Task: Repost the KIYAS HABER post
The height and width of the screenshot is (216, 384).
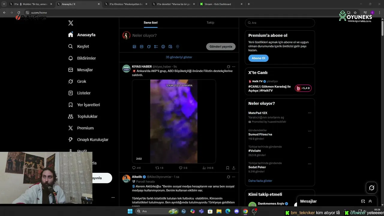Action: [159, 168]
